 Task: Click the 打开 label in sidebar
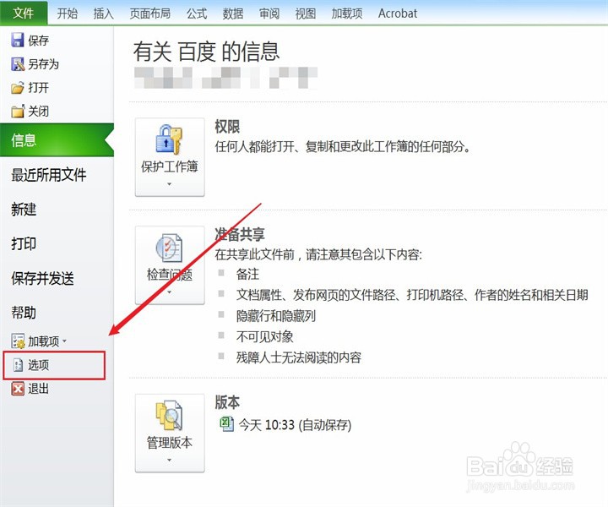pos(38,88)
